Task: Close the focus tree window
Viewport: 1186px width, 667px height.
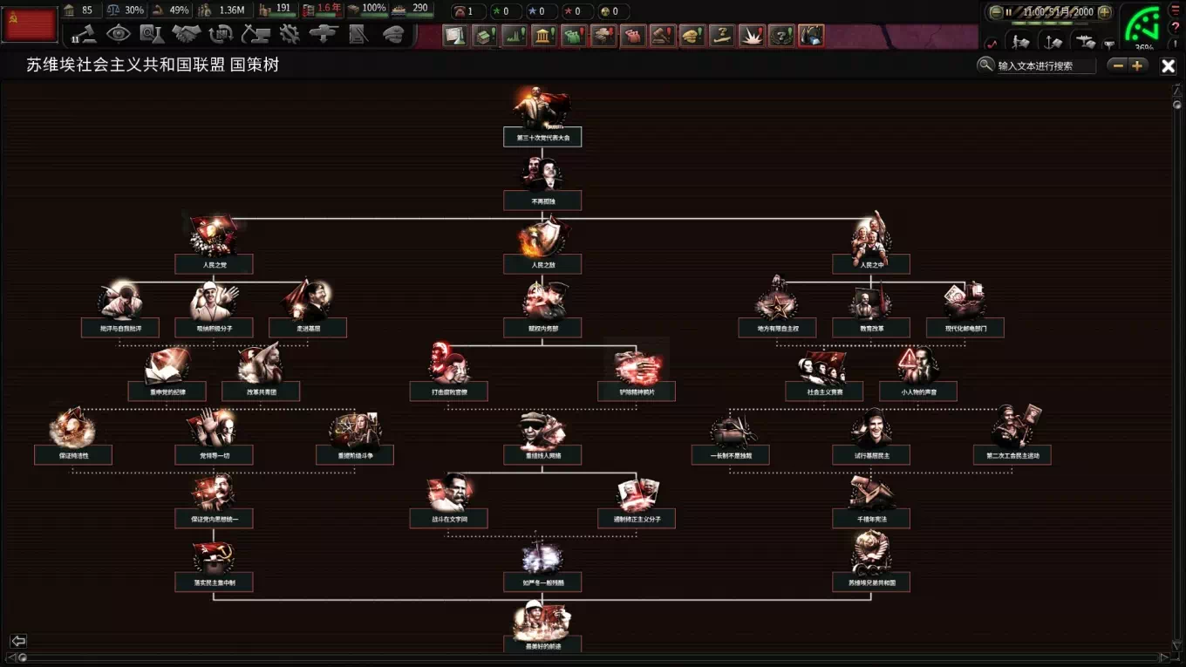Action: pos(1169,66)
